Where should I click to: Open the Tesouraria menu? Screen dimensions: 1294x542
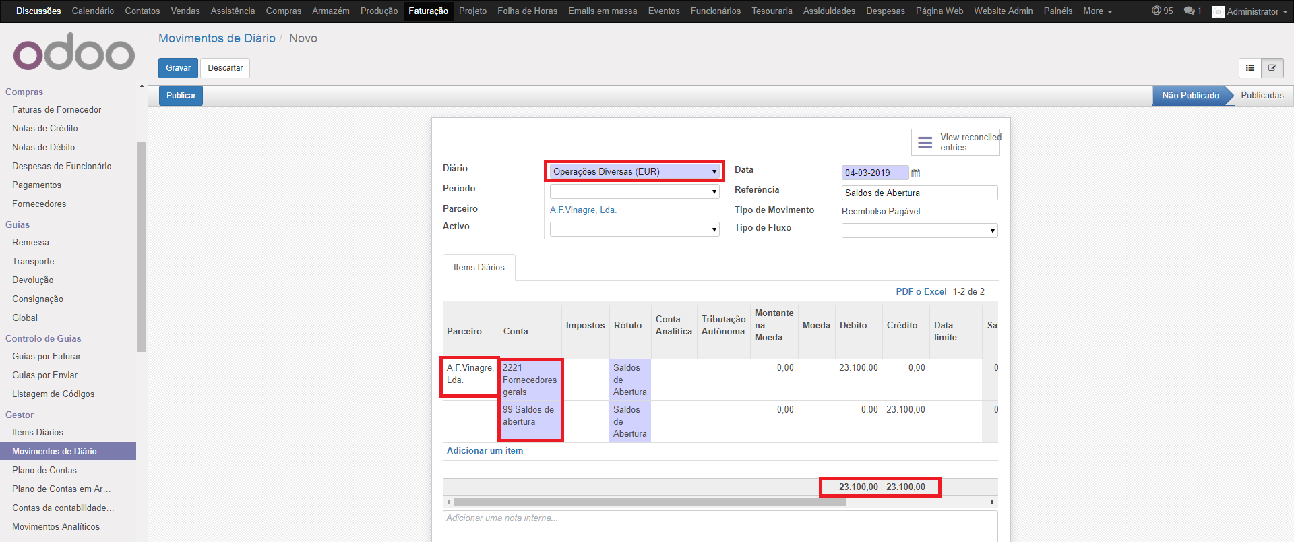point(772,11)
